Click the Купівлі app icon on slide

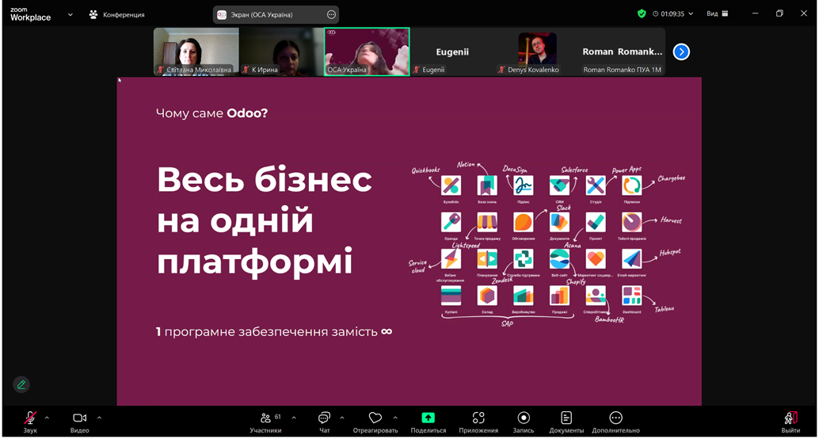(451, 296)
